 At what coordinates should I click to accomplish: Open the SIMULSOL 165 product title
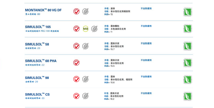pos(38,27)
